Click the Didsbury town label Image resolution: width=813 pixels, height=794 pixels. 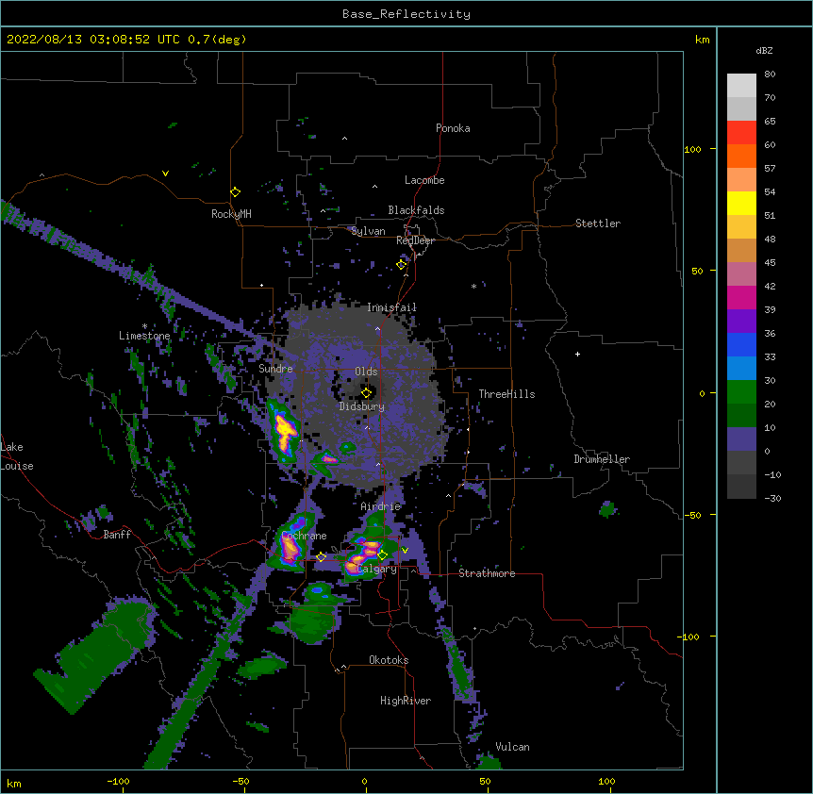362,406
